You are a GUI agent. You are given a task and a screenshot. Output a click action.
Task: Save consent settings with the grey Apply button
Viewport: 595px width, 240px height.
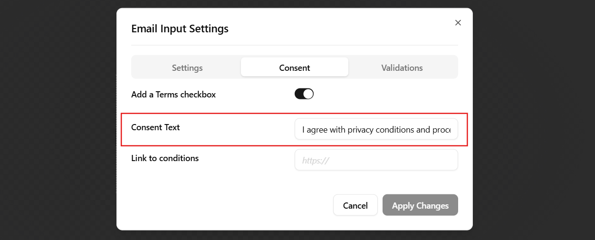tap(420, 205)
